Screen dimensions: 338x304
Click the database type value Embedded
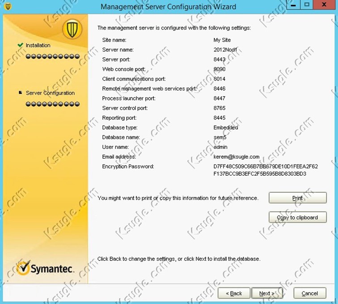(x=226, y=127)
